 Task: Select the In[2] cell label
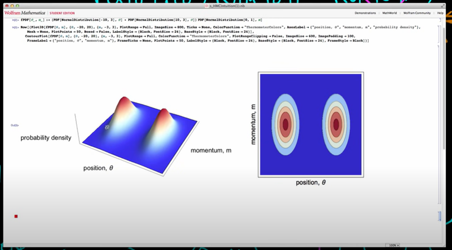coord(15,20)
